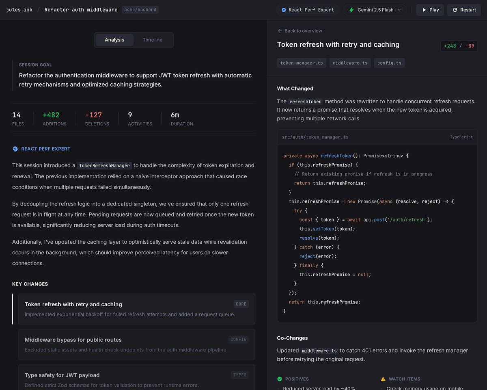Click the React Perf Expert badge icon
The image size is (487, 390).
click(x=284, y=10)
